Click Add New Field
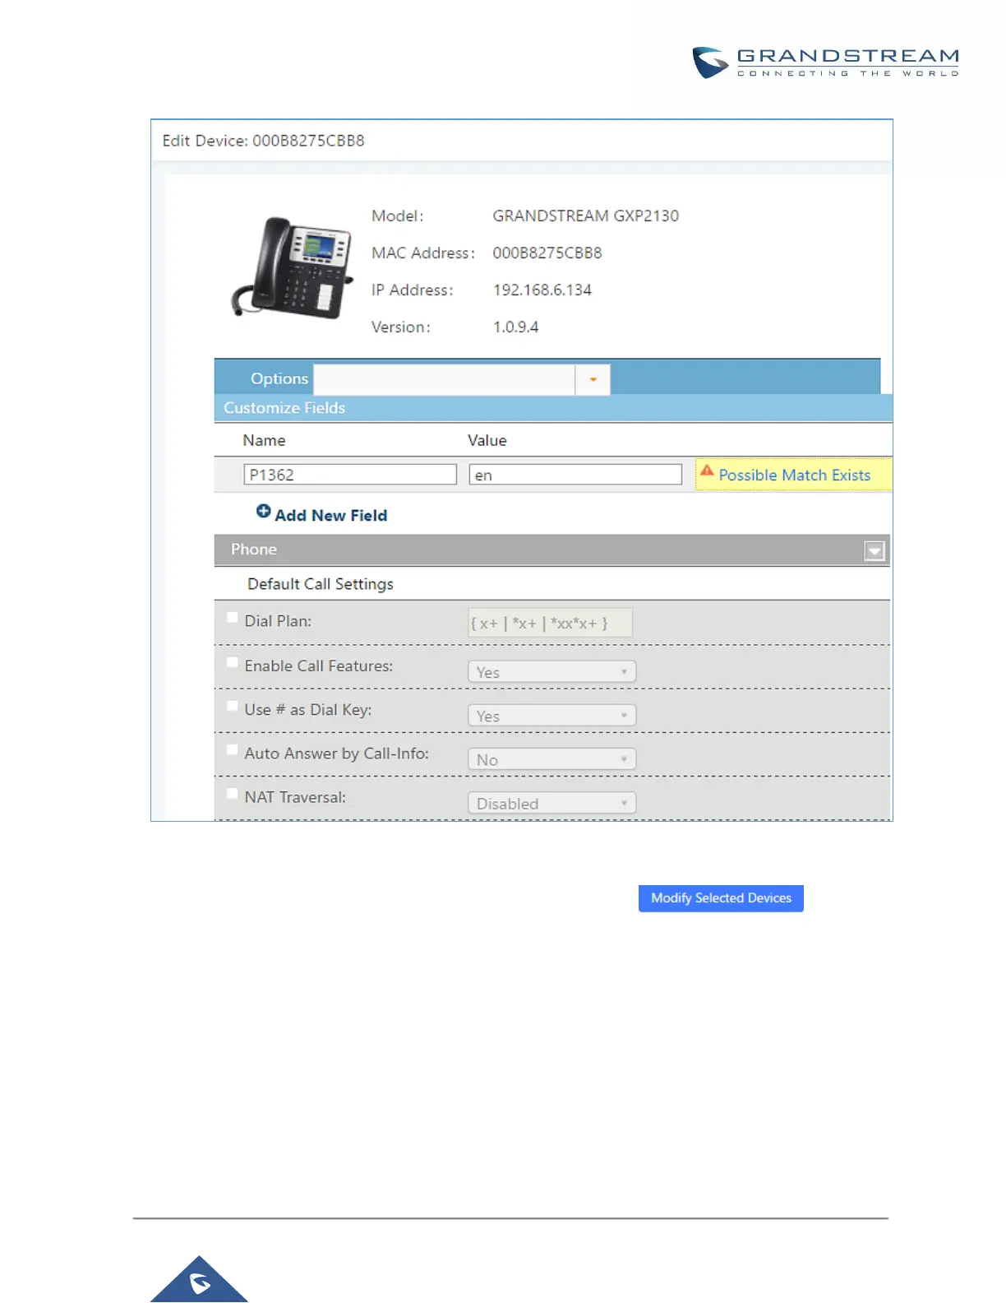This screenshot has width=1006, height=1303. [330, 515]
